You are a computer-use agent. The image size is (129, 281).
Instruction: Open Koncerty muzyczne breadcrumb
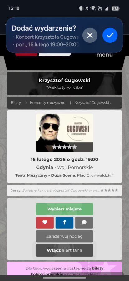(x=47, y=103)
